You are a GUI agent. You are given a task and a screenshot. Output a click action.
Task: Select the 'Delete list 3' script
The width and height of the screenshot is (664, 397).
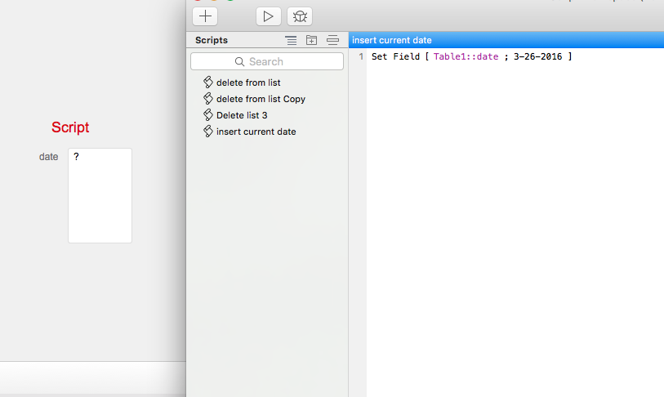click(242, 115)
